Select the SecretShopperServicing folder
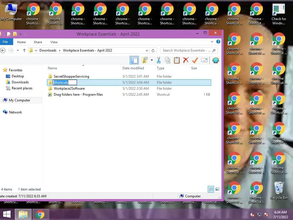Screen dimensions: 293x220 point(71,76)
